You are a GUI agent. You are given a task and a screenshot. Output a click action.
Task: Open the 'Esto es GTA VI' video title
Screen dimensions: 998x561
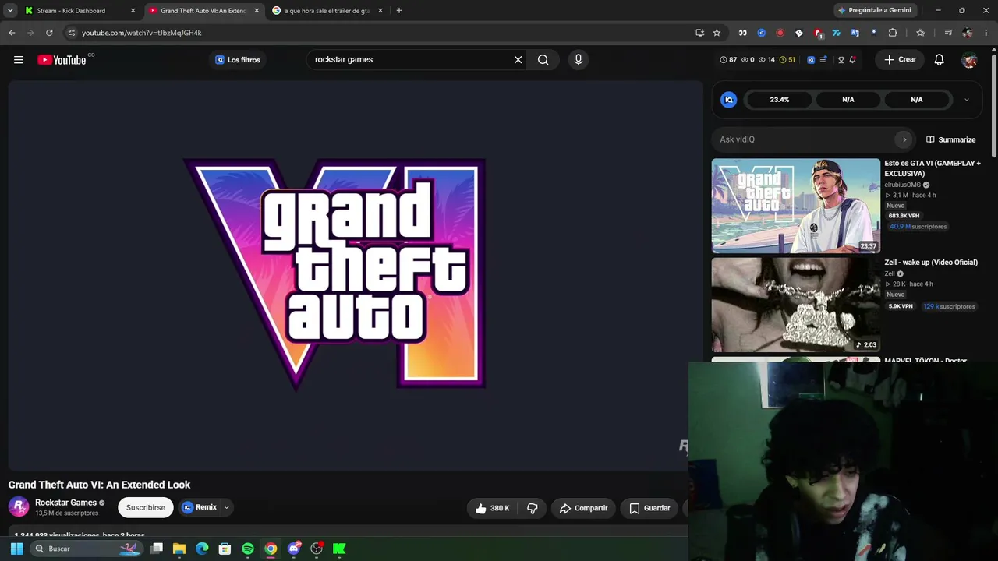(933, 168)
